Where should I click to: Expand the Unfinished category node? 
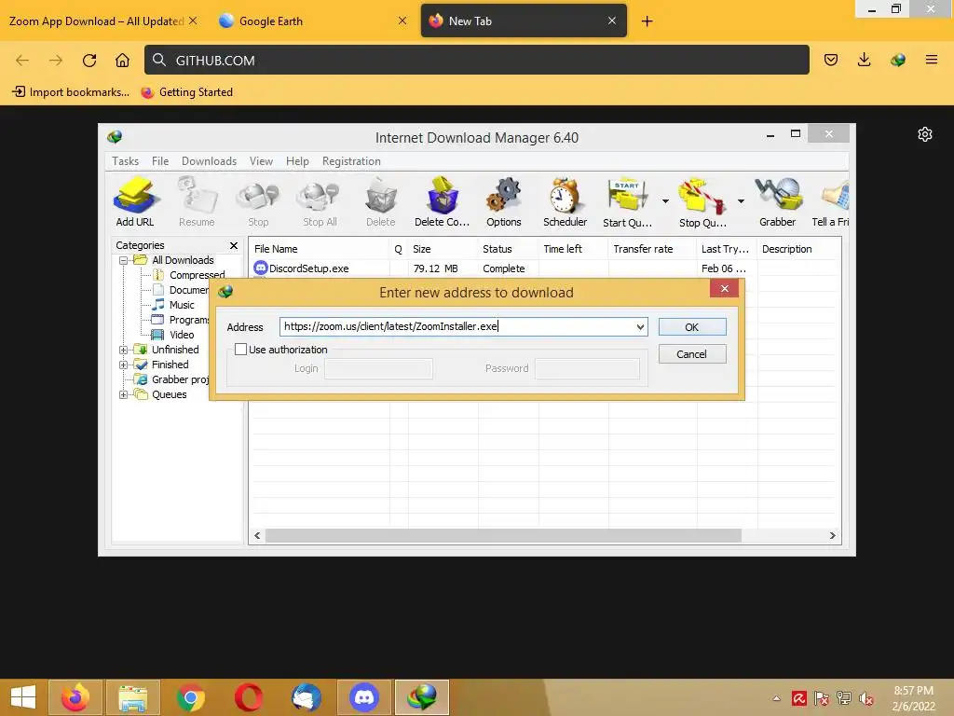[x=124, y=350]
